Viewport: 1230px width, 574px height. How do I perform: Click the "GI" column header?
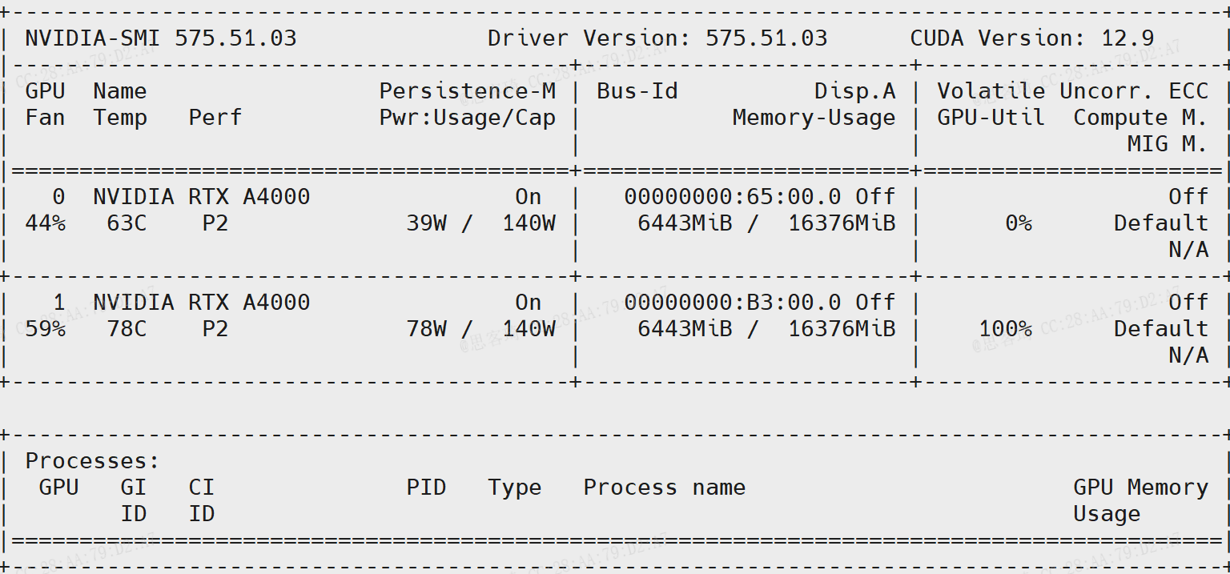tap(134, 488)
